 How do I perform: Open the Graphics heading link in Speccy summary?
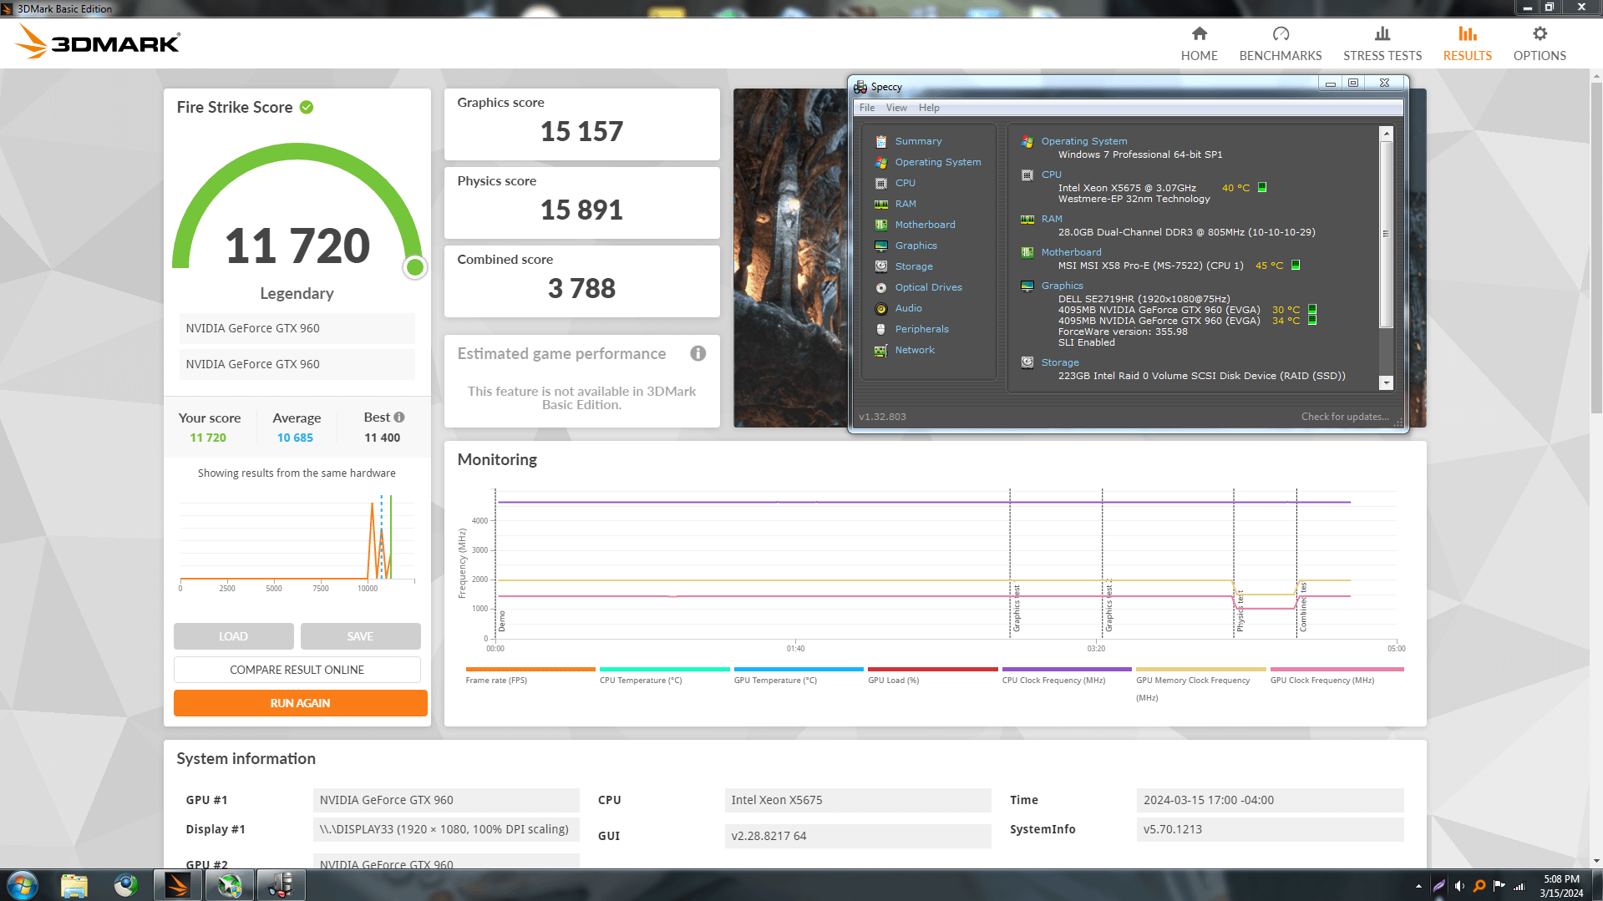[1062, 286]
